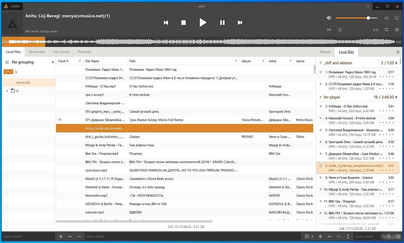Select library row timoenebo.mp3
The width and height of the screenshot is (404, 243).
[x=185, y=195]
